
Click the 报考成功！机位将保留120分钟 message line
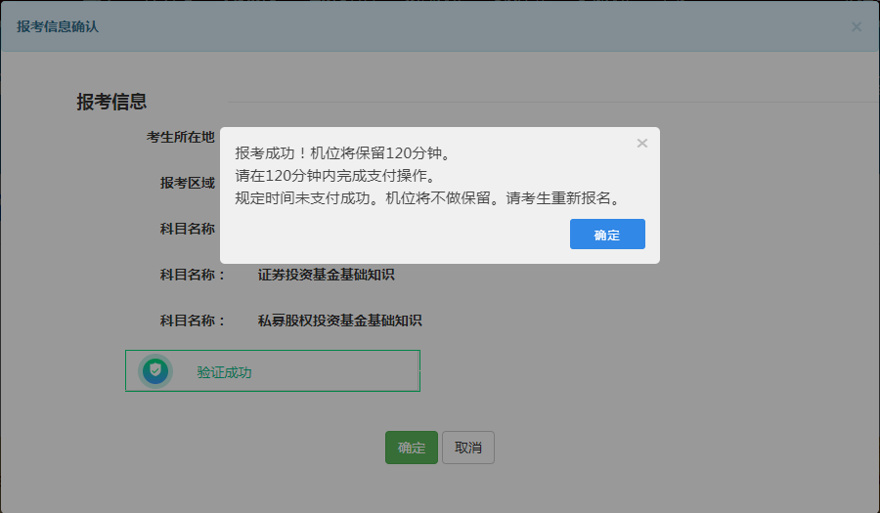point(342,154)
